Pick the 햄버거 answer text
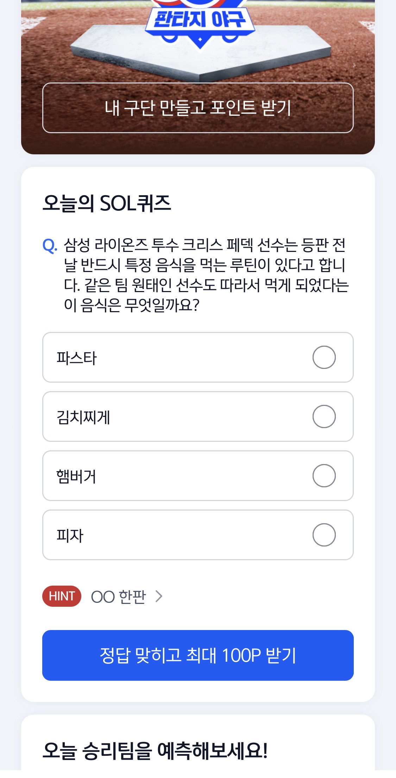 point(76,476)
